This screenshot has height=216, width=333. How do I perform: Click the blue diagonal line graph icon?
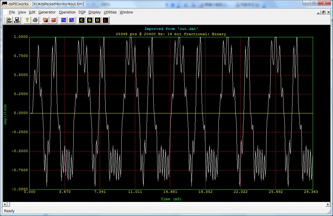pyautogui.click(x=72, y=20)
